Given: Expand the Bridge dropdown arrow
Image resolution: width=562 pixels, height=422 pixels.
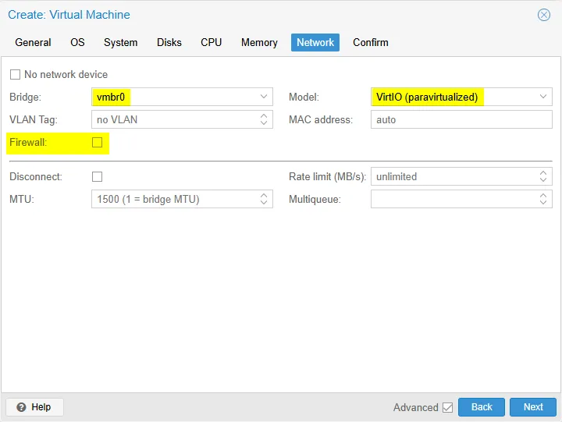Looking at the screenshot, I should (264, 97).
